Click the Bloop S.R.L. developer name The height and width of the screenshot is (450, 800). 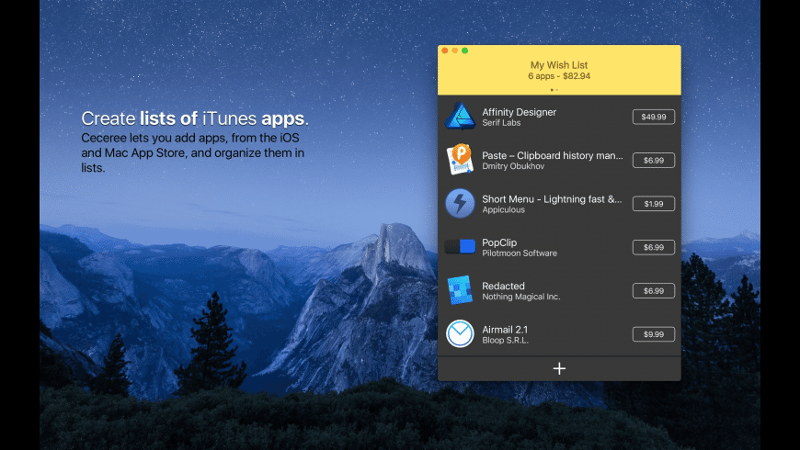pos(505,340)
